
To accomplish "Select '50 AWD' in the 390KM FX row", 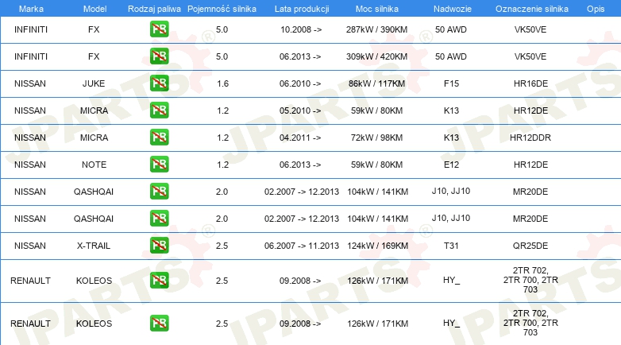I will (x=451, y=29).
